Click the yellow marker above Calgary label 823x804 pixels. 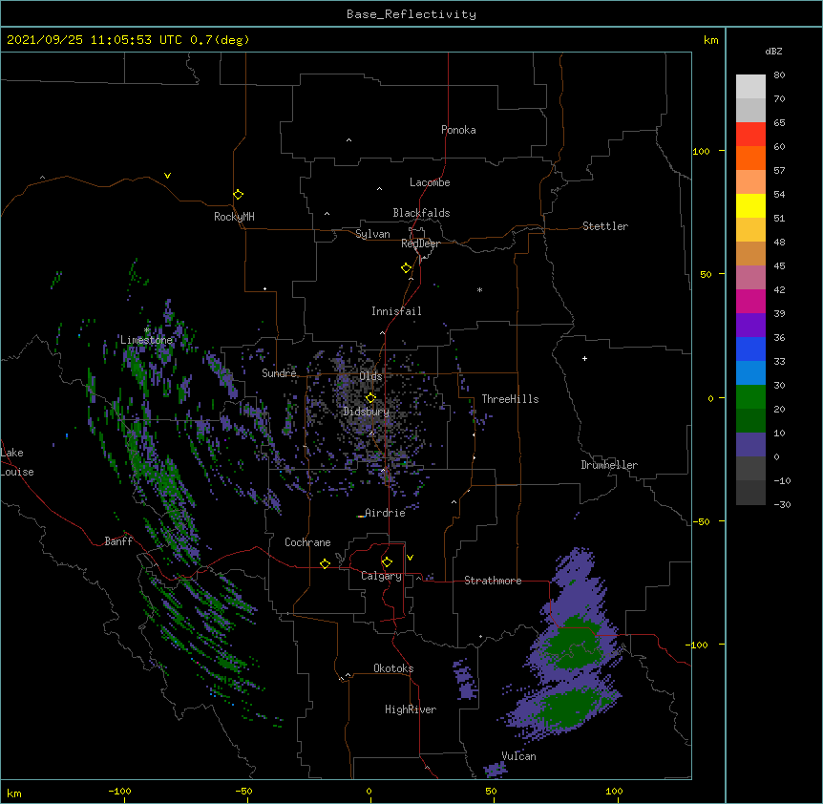pyautogui.click(x=387, y=562)
